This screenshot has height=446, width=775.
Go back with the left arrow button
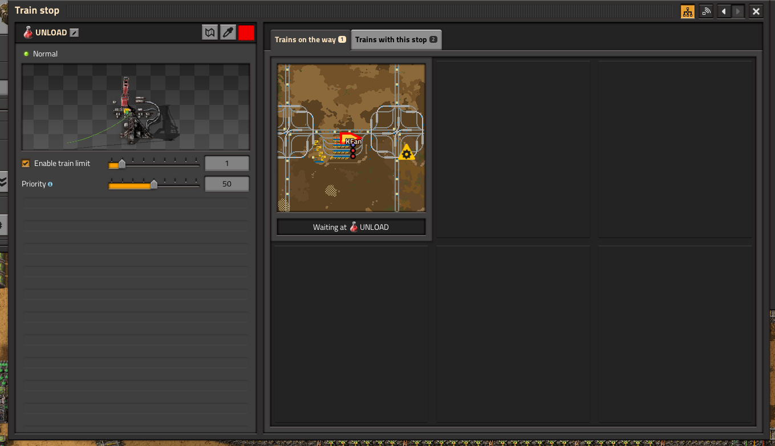point(724,11)
